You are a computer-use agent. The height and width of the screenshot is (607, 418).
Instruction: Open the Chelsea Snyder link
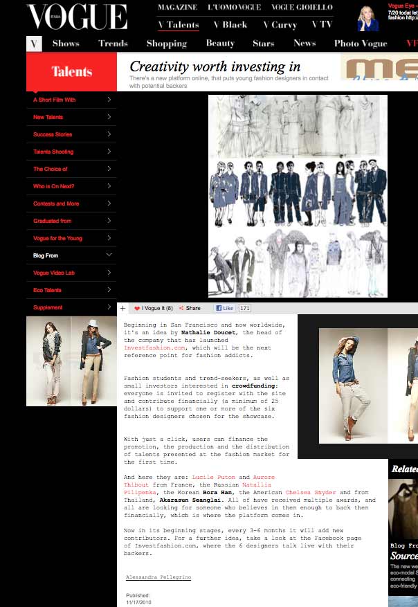click(311, 492)
